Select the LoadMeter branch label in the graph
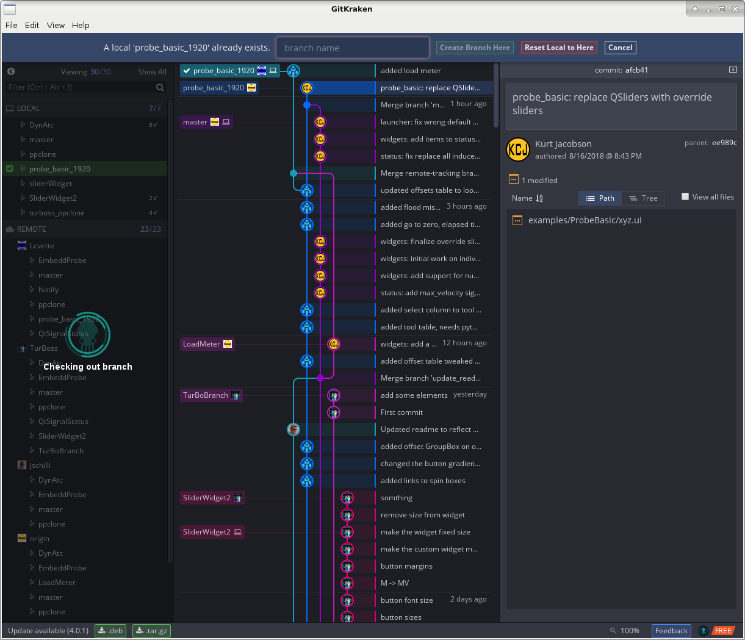745x640 pixels. 207,344
